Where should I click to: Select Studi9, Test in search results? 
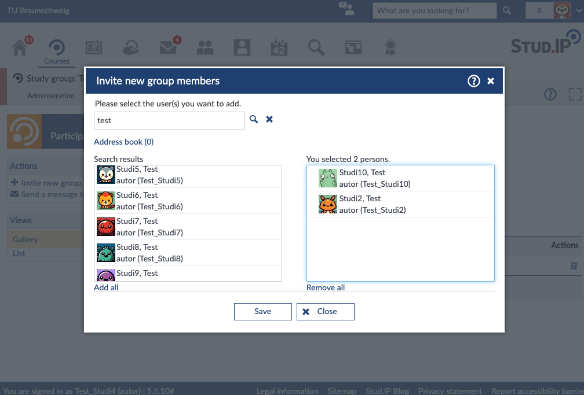click(188, 274)
